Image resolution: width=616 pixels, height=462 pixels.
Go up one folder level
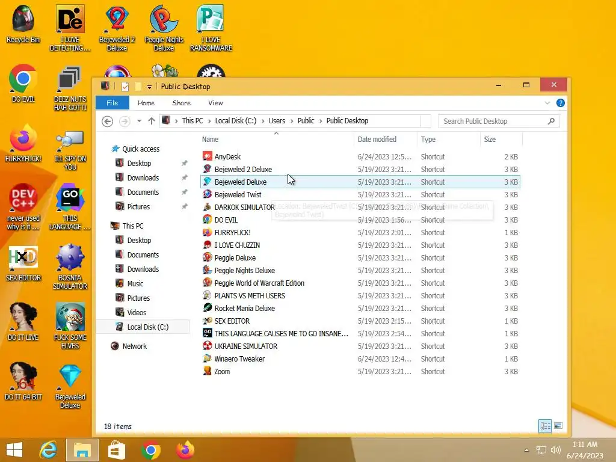(152, 121)
